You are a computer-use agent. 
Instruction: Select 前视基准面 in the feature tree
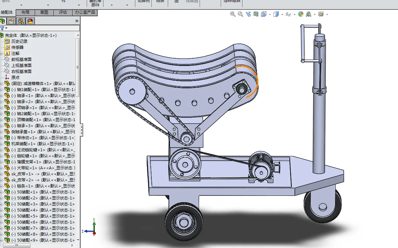[21, 59]
